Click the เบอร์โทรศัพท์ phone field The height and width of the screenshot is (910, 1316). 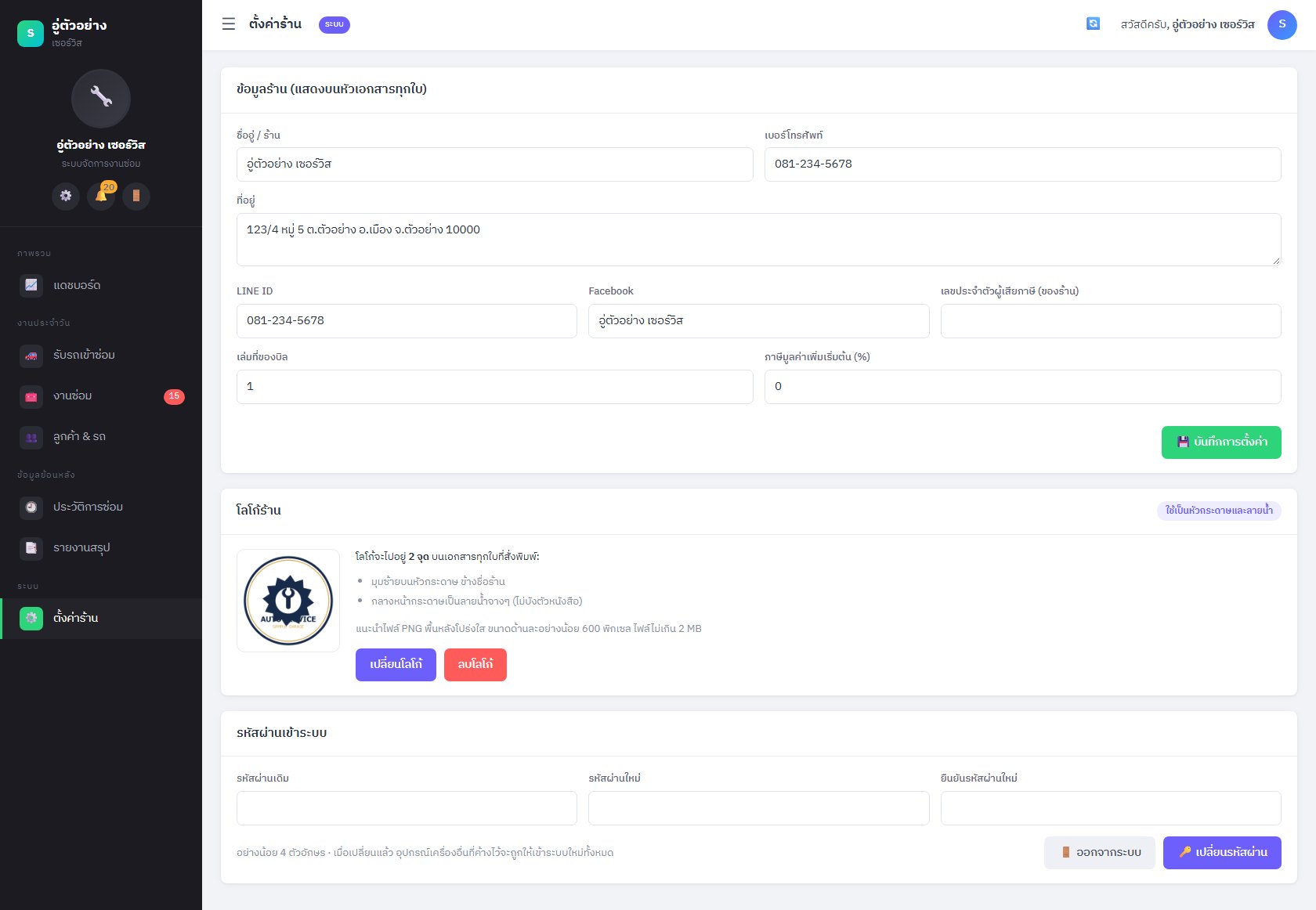point(1023,164)
